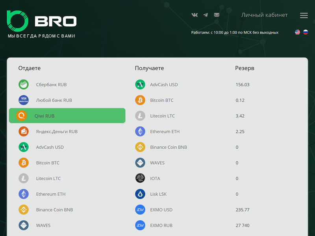Click the Резерв column heading

tap(245, 68)
